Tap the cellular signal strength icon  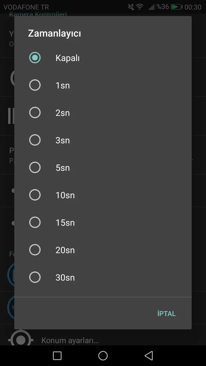tap(152, 7)
